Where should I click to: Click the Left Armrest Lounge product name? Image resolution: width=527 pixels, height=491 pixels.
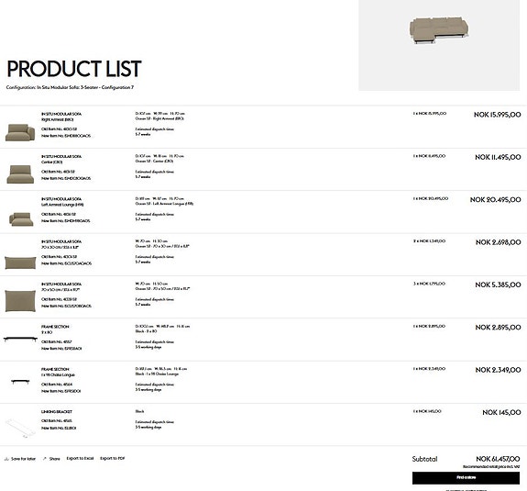pyautogui.click(x=62, y=205)
